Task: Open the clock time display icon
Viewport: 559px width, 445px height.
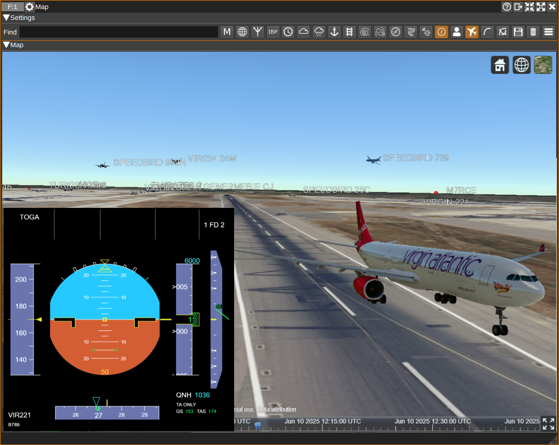Action: pos(288,32)
